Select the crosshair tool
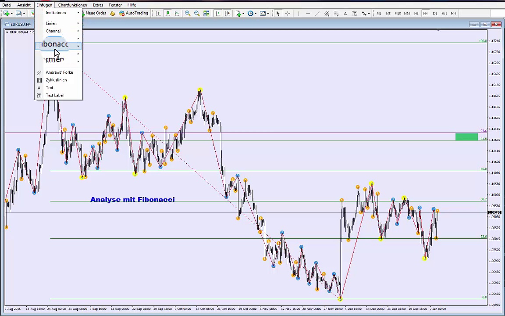This screenshot has height=316, width=505. (288, 14)
